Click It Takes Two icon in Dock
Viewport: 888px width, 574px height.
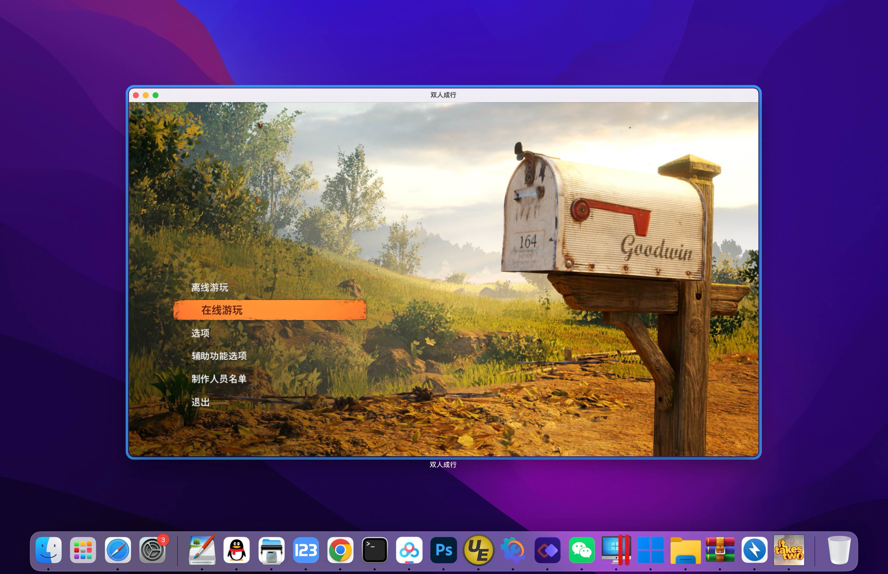(789, 550)
